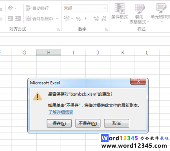Click increase decimal icon

tap(96, 19)
